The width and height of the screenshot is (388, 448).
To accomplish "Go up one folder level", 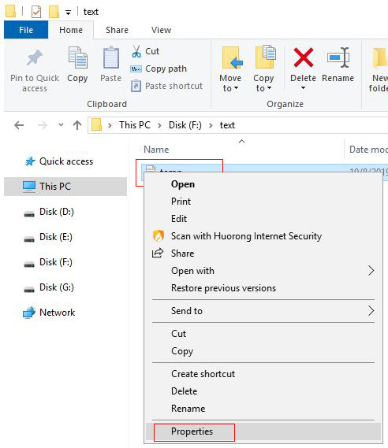I will coord(77,125).
